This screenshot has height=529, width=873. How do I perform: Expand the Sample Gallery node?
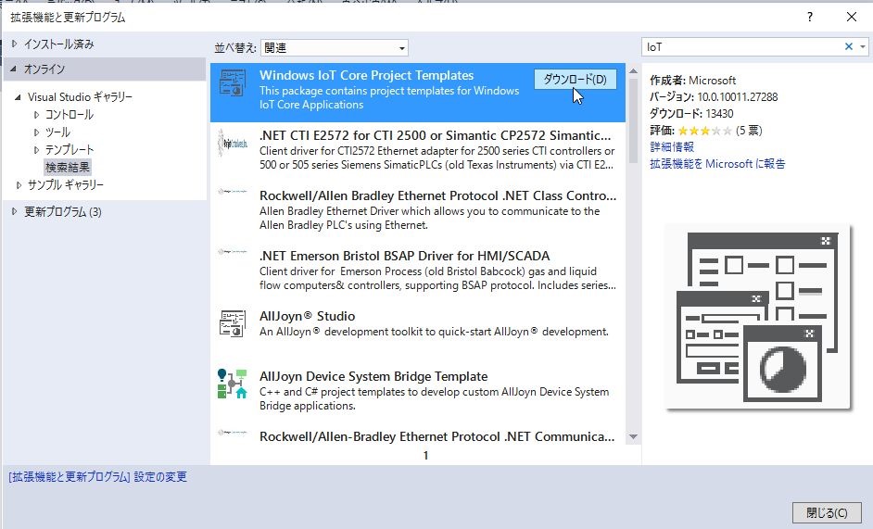click(x=18, y=185)
